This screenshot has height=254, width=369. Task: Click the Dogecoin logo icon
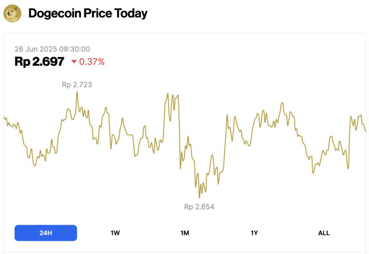click(13, 13)
